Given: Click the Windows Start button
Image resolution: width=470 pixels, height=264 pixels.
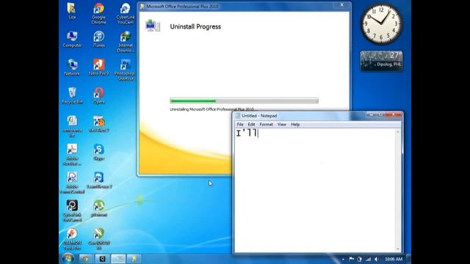Looking at the screenshot, I should [68, 259].
